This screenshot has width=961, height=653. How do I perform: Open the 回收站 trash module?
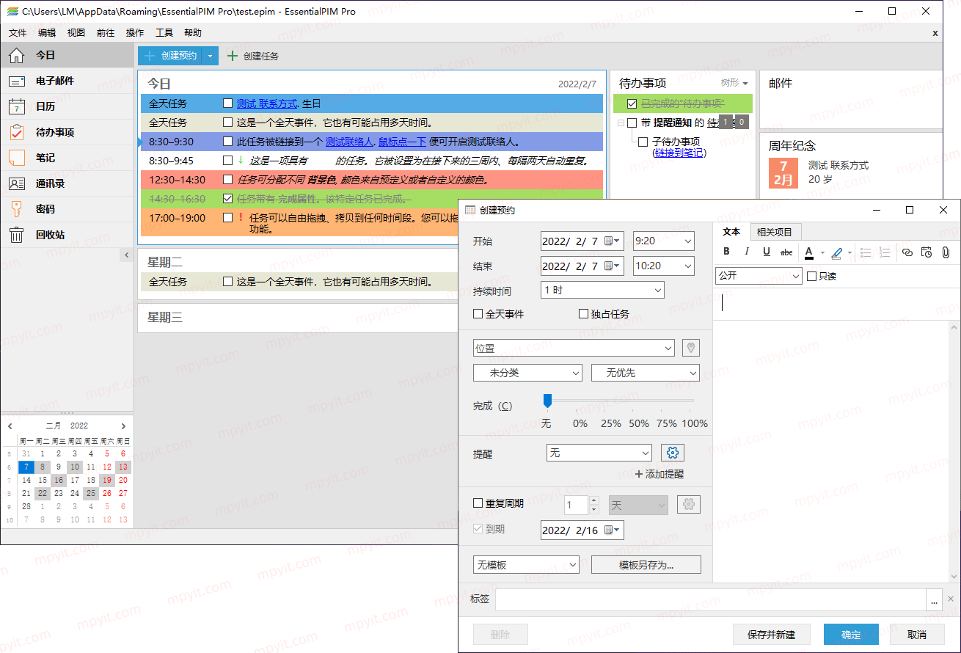(67, 235)
